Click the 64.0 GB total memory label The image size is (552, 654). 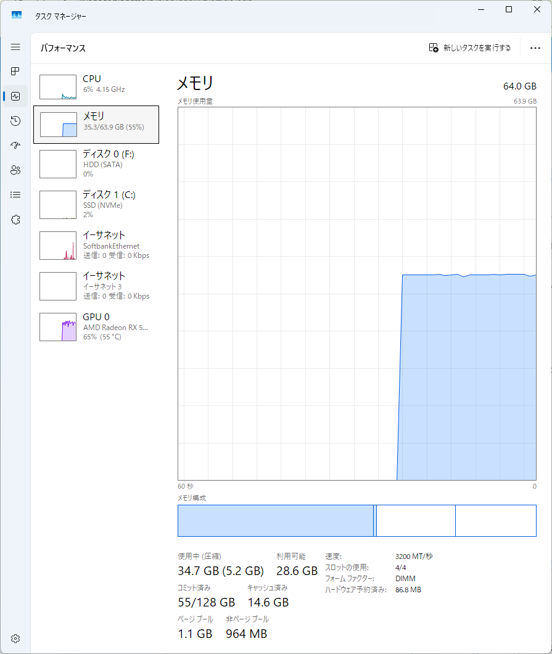[x=520, y=86]
